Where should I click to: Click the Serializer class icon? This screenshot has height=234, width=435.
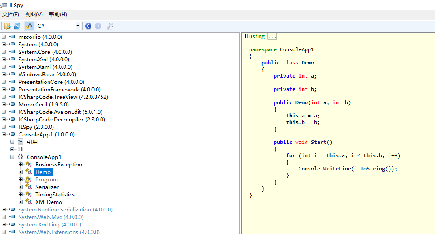29,187
